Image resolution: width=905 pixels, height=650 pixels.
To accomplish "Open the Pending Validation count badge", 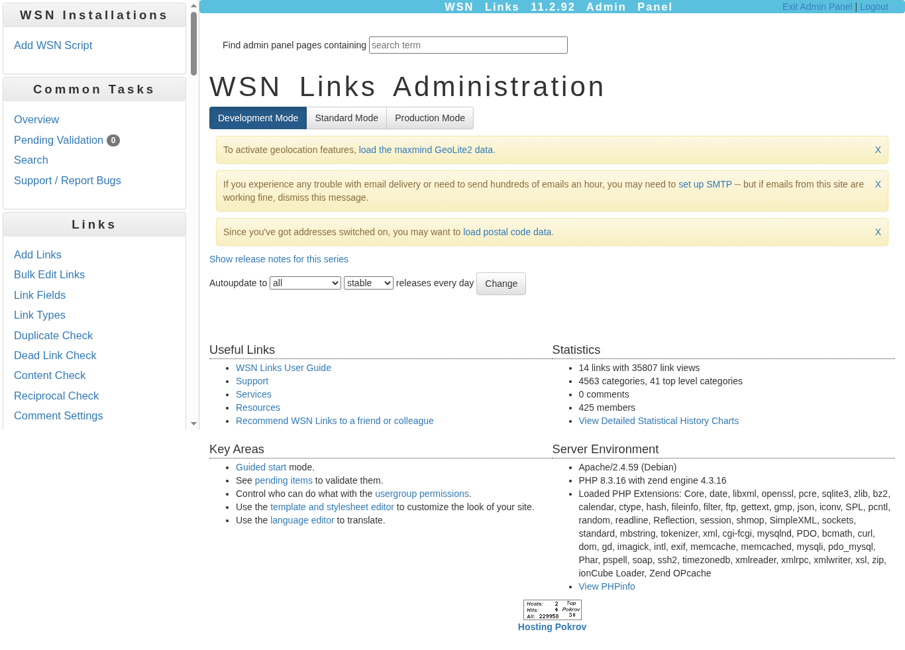I will click(113, 140).
